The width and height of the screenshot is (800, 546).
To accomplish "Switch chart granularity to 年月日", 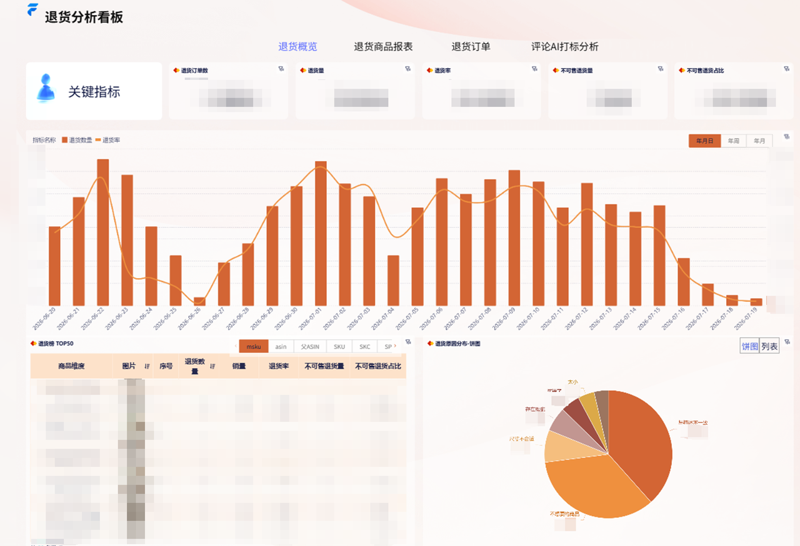I will pyautogui.click(x=705, y=141).
